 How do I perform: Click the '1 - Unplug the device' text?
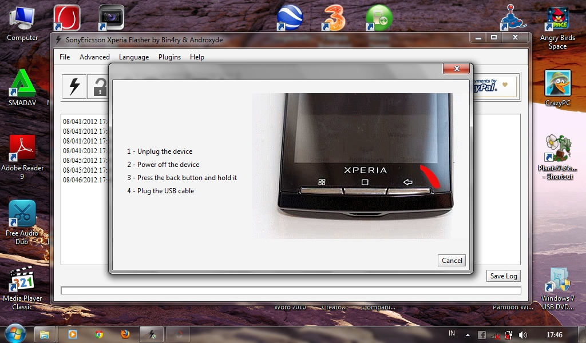point(160,151)
